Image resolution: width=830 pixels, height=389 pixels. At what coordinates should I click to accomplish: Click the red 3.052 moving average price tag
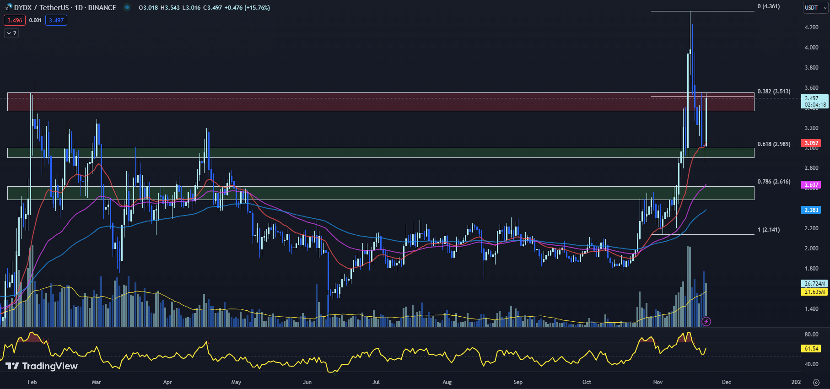coord(811,143)
